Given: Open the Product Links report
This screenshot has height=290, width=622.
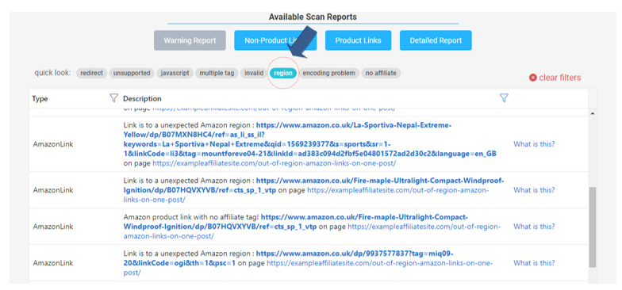Looking at the screenshot, I should pyautogui.click(x=358, y=40).
